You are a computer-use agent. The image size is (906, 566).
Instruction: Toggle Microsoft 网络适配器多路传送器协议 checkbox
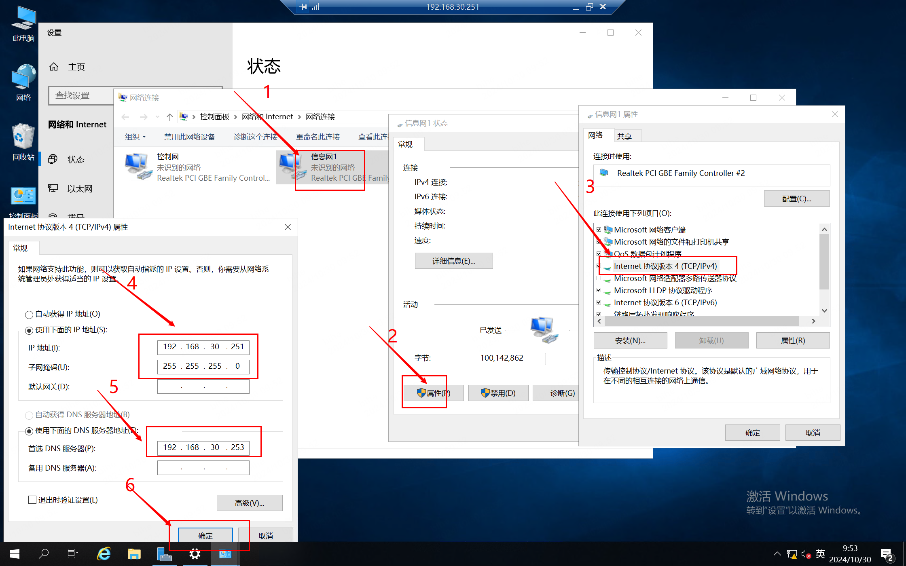pyautogui.click(x=599, y=278)
